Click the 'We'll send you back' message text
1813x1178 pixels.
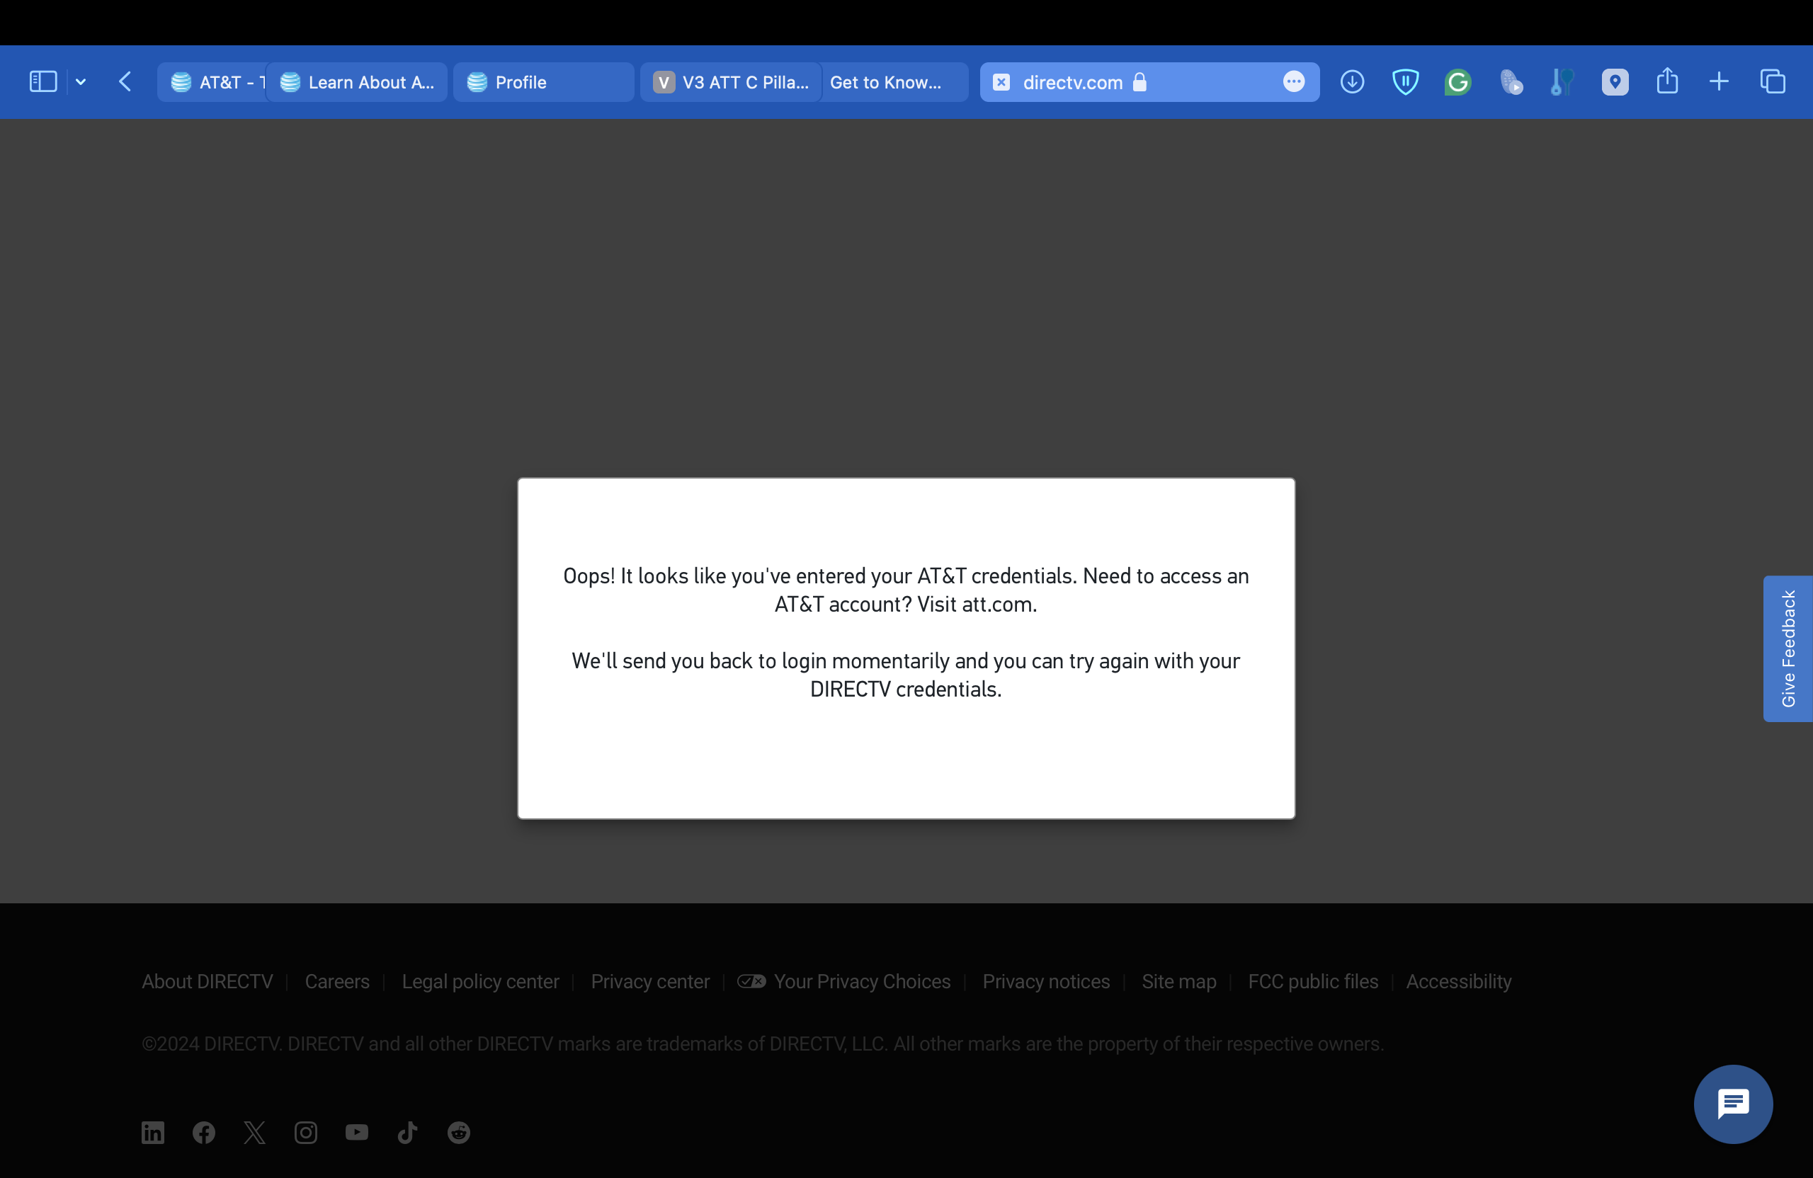pyautogui.click(x=906, y=675)
